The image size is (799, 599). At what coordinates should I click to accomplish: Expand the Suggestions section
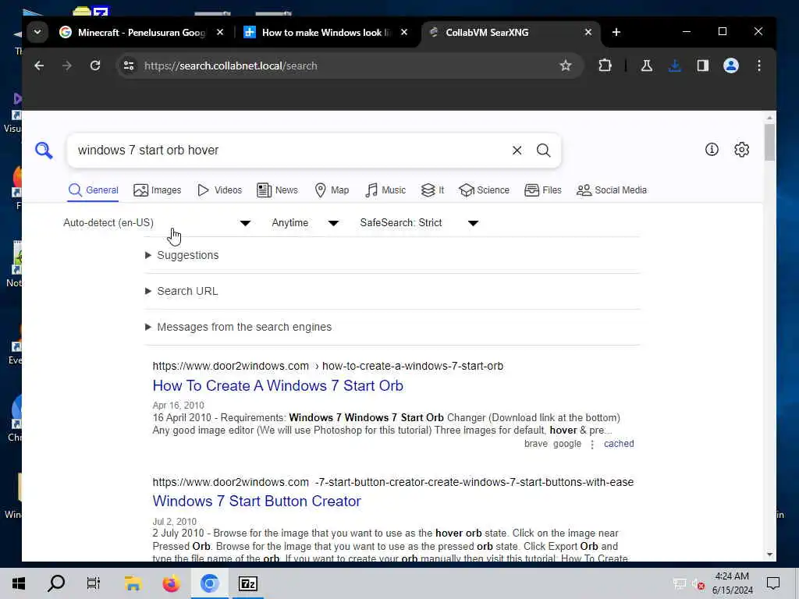[x=182, y=255]
